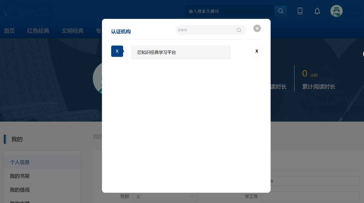Expand the 性别 dropdown showing 女
This screenshot has width=364, height=203.
point(165,196)
